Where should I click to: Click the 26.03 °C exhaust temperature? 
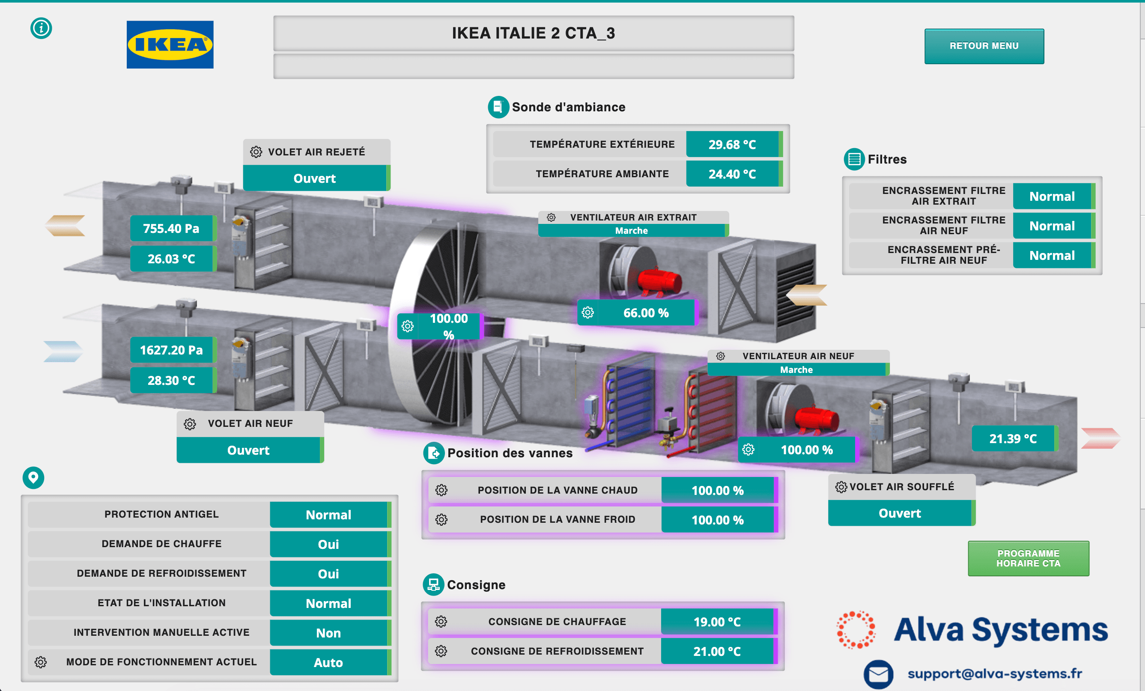pos(173,258)
